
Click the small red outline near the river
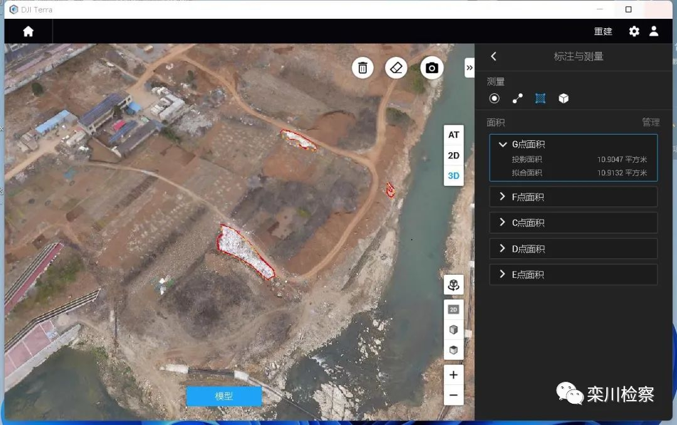pyautogui.click(x=390, y=190)
